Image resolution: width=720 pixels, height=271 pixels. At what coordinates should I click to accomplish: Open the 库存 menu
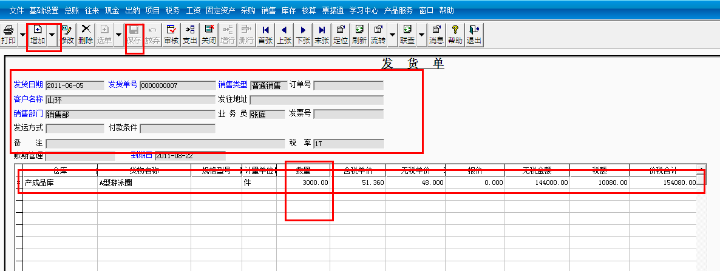(x=288, y=10)
